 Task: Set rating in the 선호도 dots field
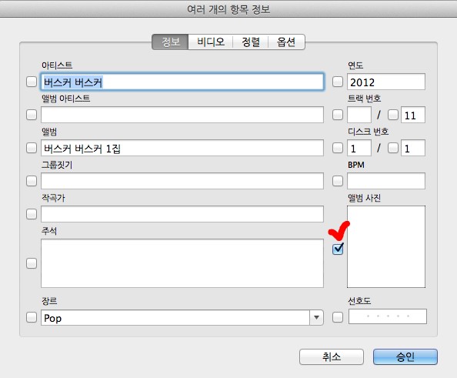tap(388, 316)
